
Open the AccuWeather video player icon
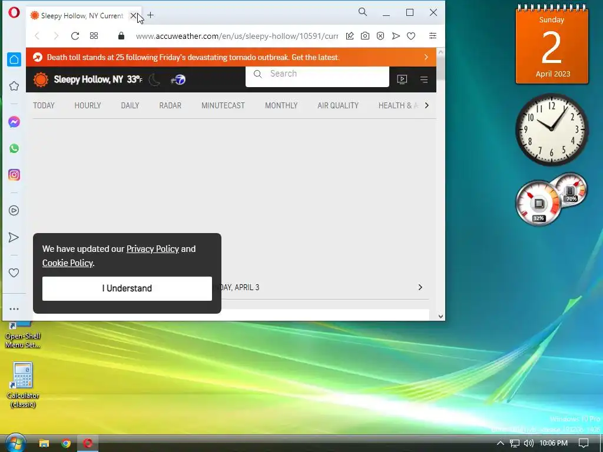(x=402, y=79)
